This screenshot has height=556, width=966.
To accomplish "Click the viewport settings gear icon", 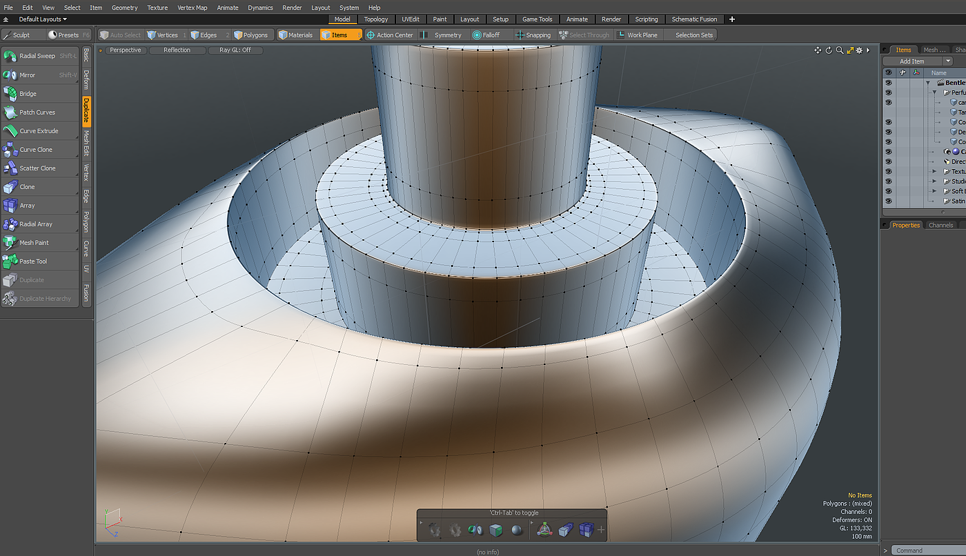I will coord(859,50).
